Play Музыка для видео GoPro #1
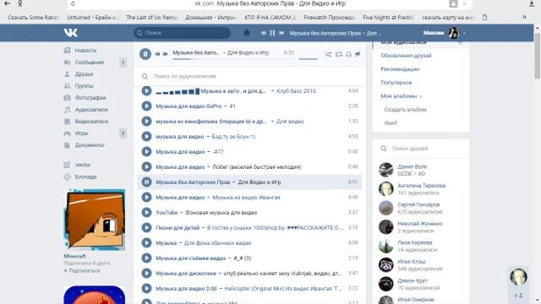Screen dimensions: 541x304 click(x=146, y=106)
